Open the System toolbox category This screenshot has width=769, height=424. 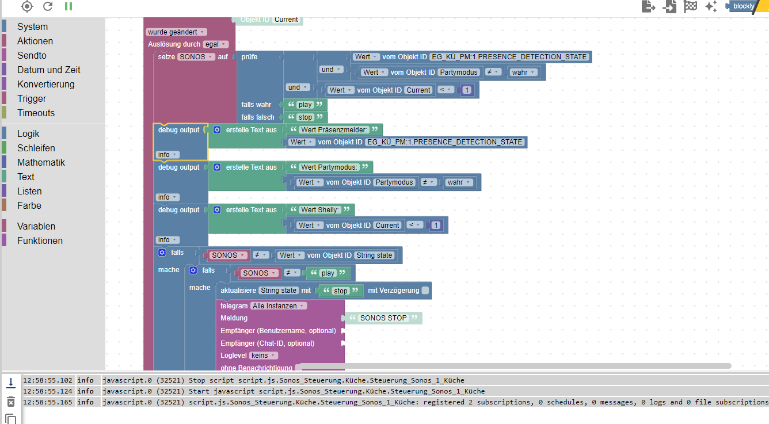[32, 26]
